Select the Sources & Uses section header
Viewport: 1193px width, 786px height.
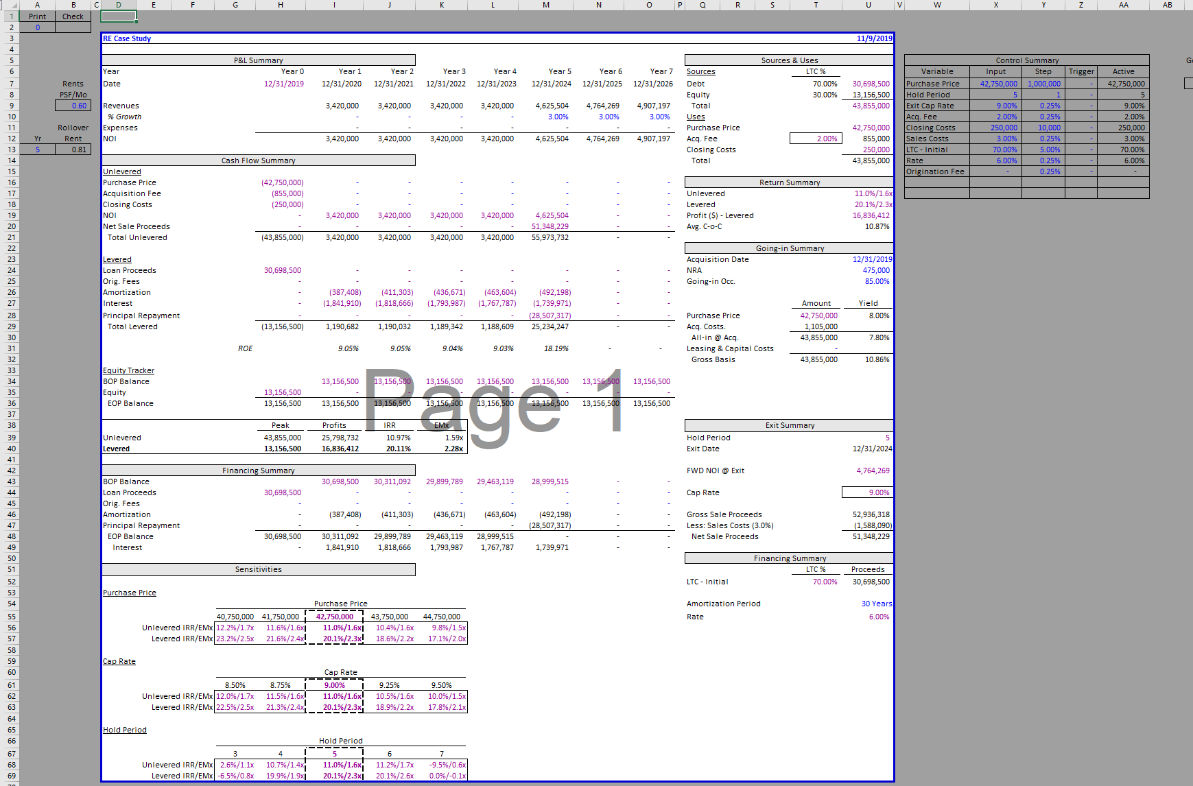[789, 60]
